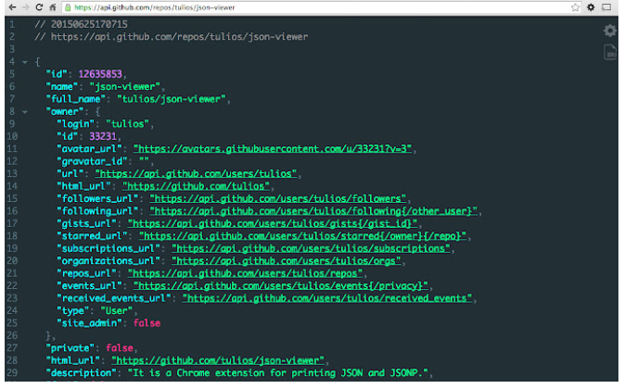
Task: Open the followers_url link
Action: (x=278, y=198)
